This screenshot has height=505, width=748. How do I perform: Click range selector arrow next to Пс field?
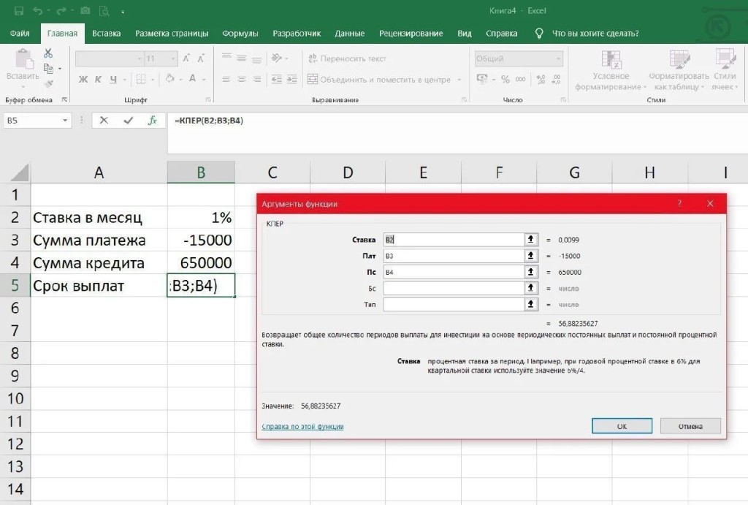530,272
